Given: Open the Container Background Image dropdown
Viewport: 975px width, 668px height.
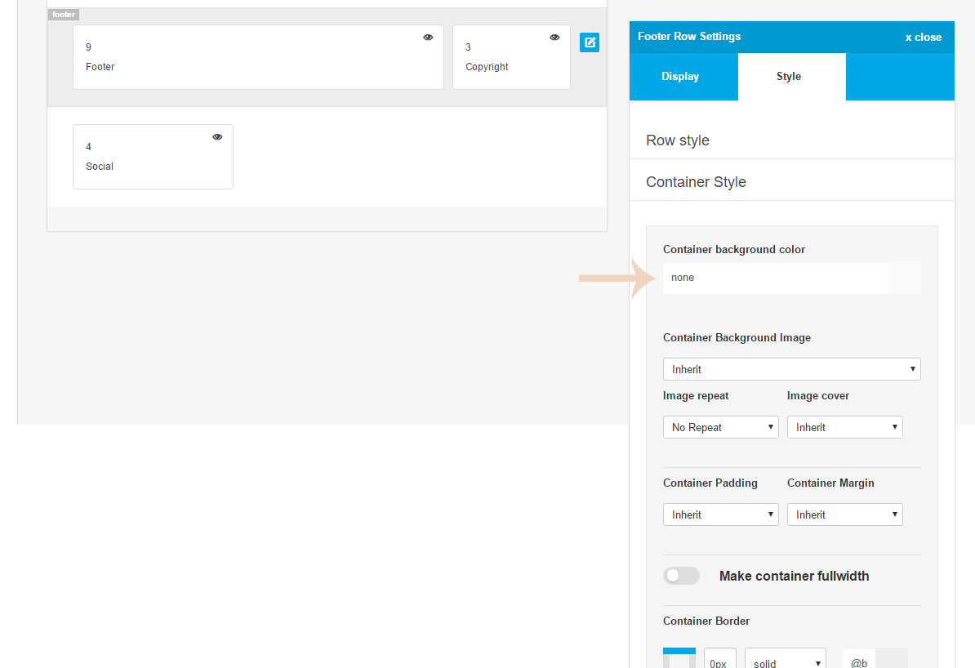Looking at the screenshot, I should [791, 369].
